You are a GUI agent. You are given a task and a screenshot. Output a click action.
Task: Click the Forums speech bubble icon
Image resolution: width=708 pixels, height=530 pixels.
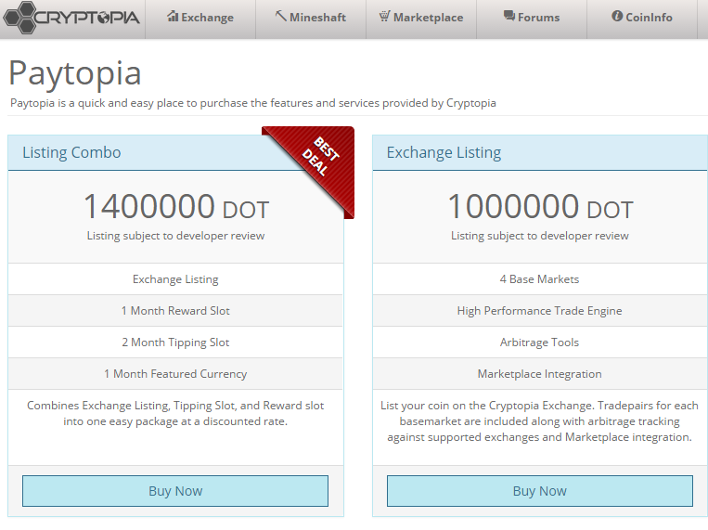click(x=508, y=17)
